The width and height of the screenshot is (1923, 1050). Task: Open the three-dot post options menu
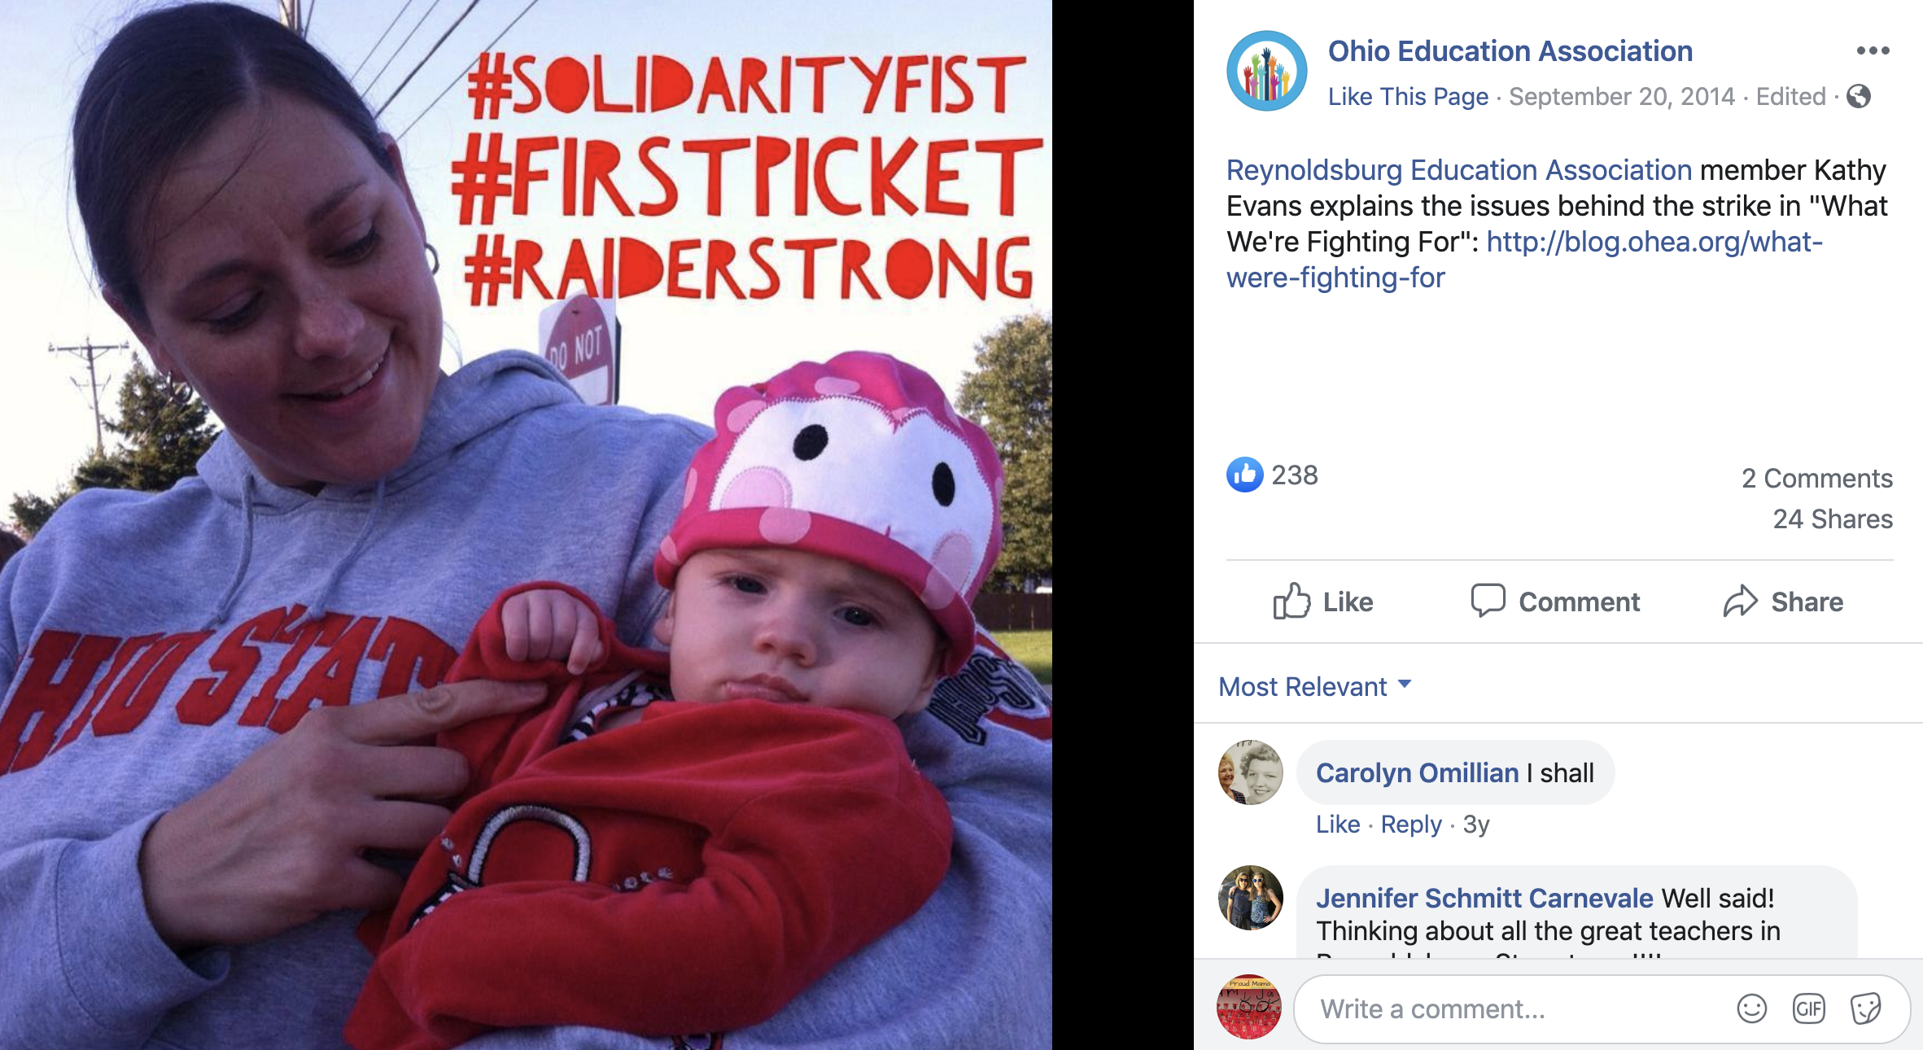(x=1873, y=50)
